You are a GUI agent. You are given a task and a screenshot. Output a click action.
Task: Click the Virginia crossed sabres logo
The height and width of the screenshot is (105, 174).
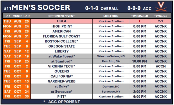(161, 7)
